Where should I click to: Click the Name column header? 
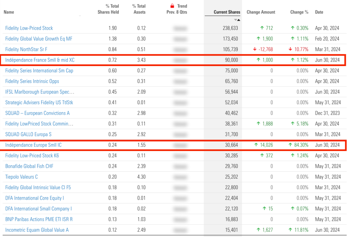pos(9,12)
